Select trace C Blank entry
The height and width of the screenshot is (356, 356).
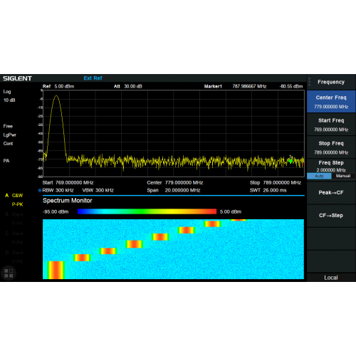click(14, 234)
